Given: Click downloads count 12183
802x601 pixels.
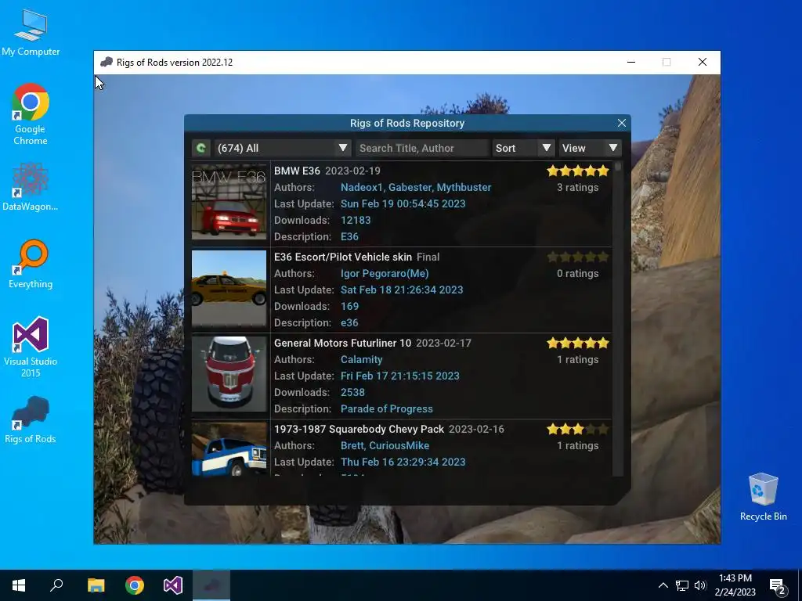Looking at the screenshot, I should click(356, 220).
